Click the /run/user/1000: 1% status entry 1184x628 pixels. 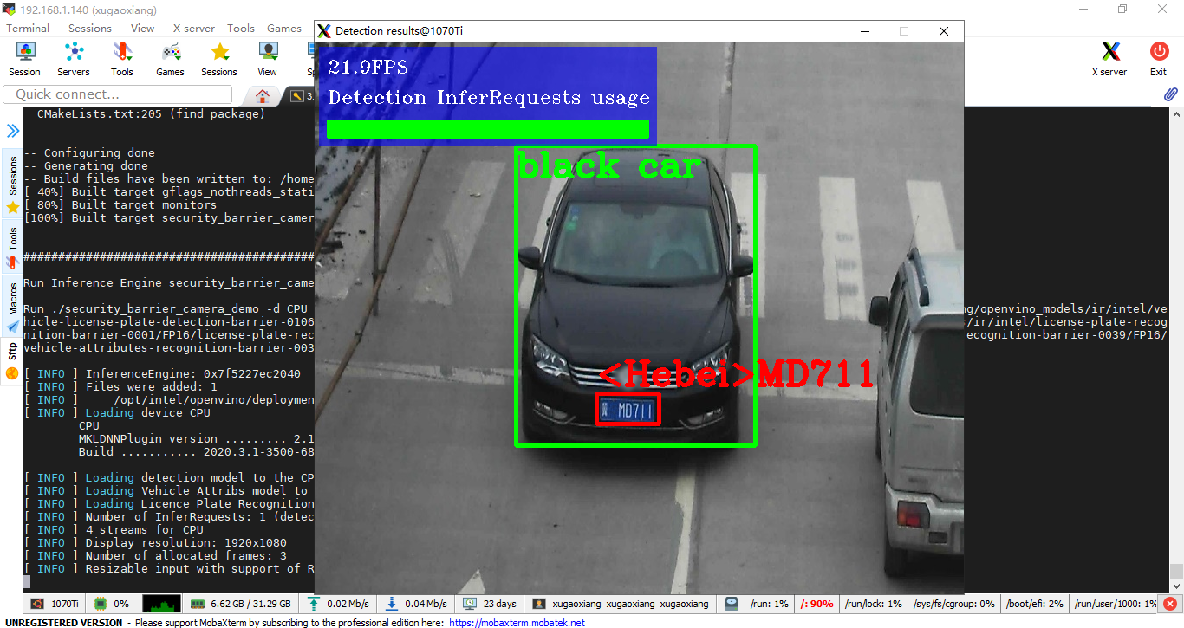coord(1116,604)
